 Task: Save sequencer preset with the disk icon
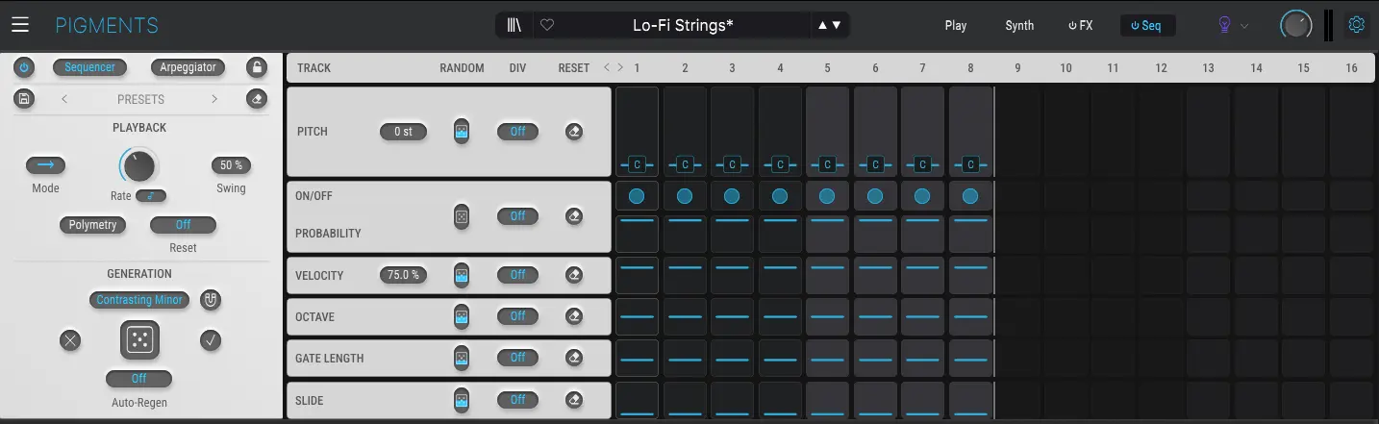(x=24, y=99)
